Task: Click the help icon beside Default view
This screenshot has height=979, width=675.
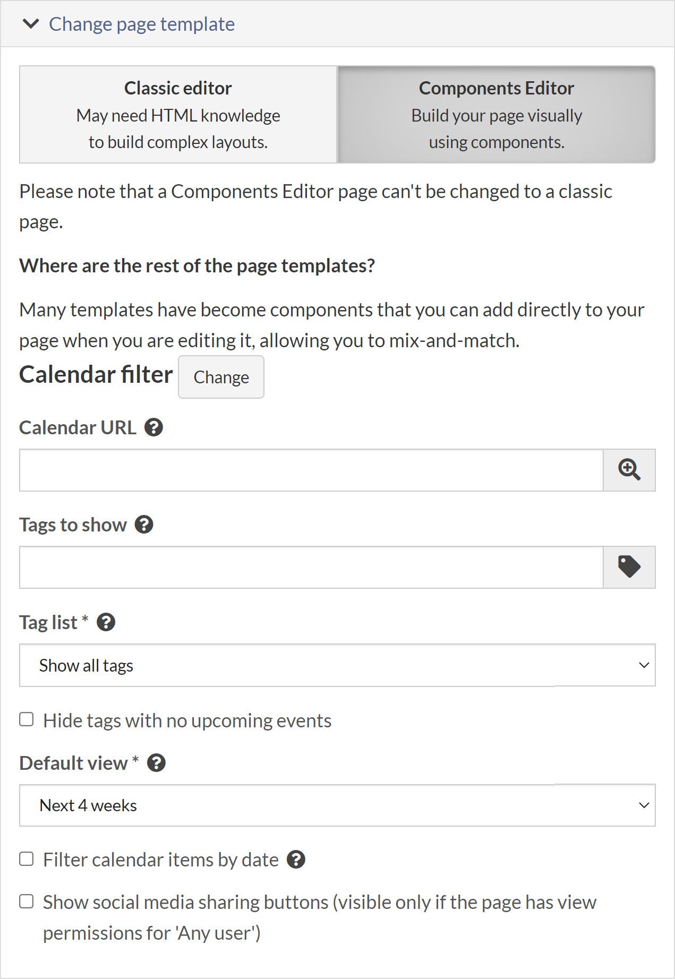Action: [156, 762]
